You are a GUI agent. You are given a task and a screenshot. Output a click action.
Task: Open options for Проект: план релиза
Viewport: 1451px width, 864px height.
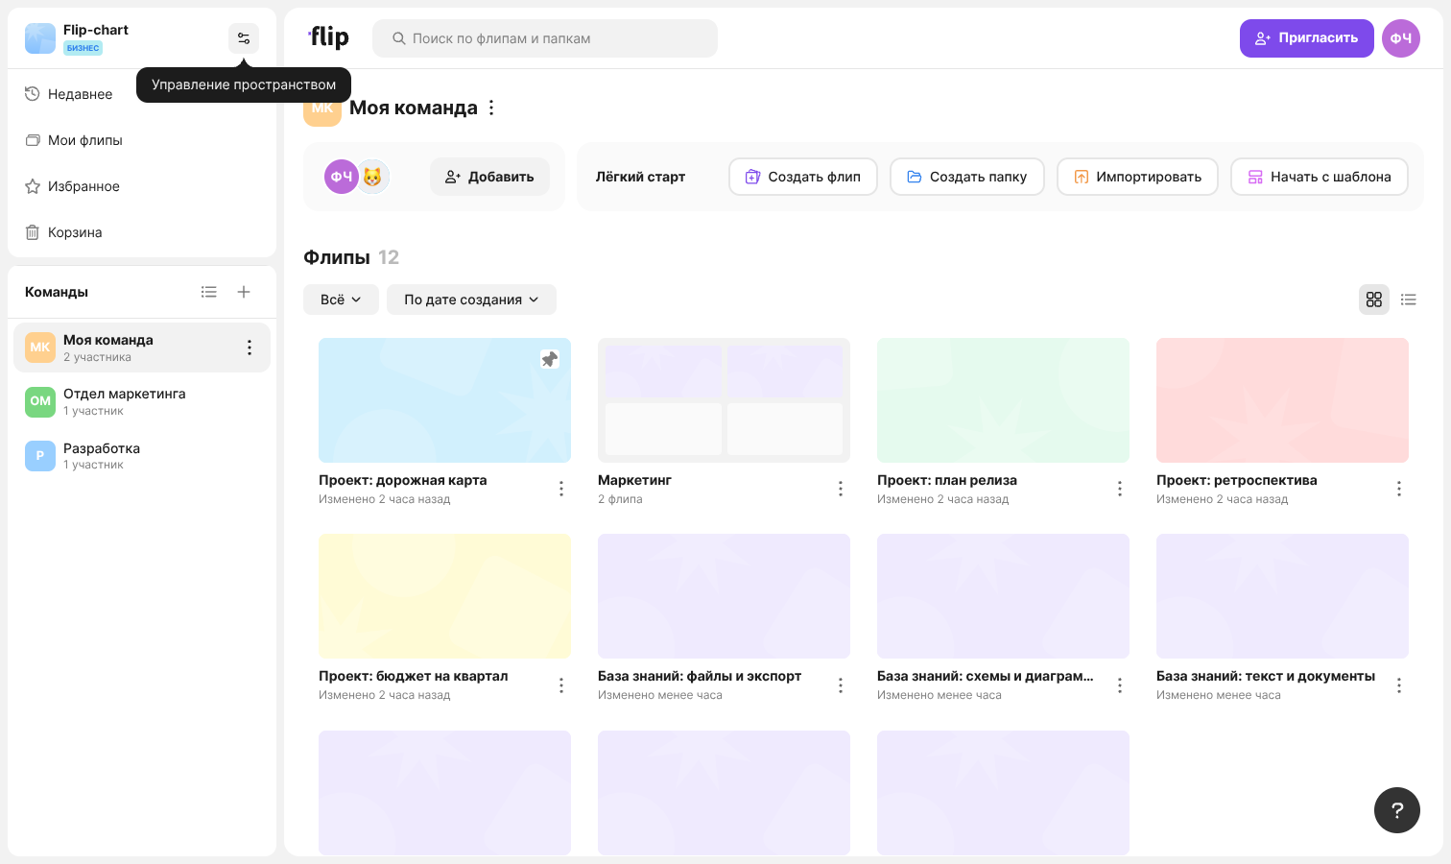click(x=1120, y=489)
